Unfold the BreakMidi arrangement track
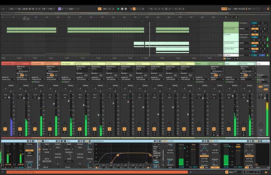The image size is (271, 175). (226, 29)
